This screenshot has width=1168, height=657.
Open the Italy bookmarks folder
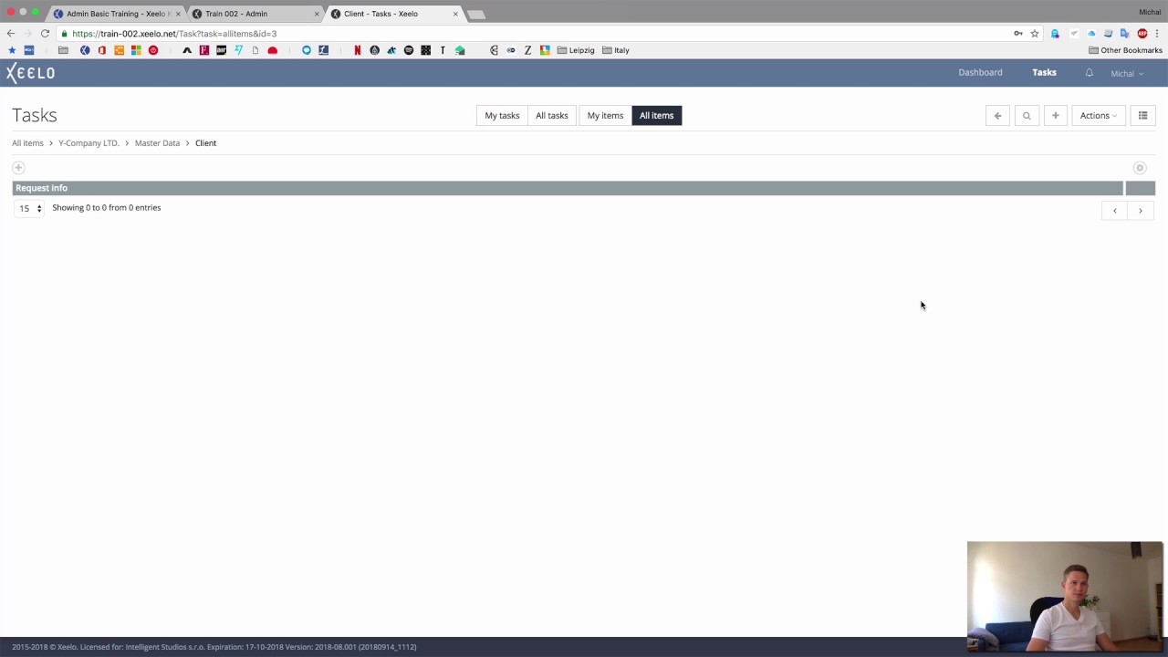pyautogui.click(x=616, y=50)
